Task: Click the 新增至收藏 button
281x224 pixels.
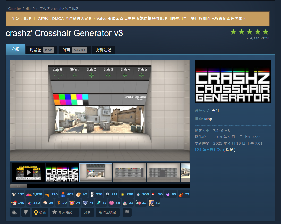Action: pyautogui.click(x=107, y=212)
